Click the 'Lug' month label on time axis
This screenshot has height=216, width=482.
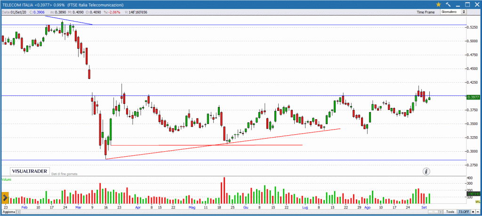coord(305,207)
